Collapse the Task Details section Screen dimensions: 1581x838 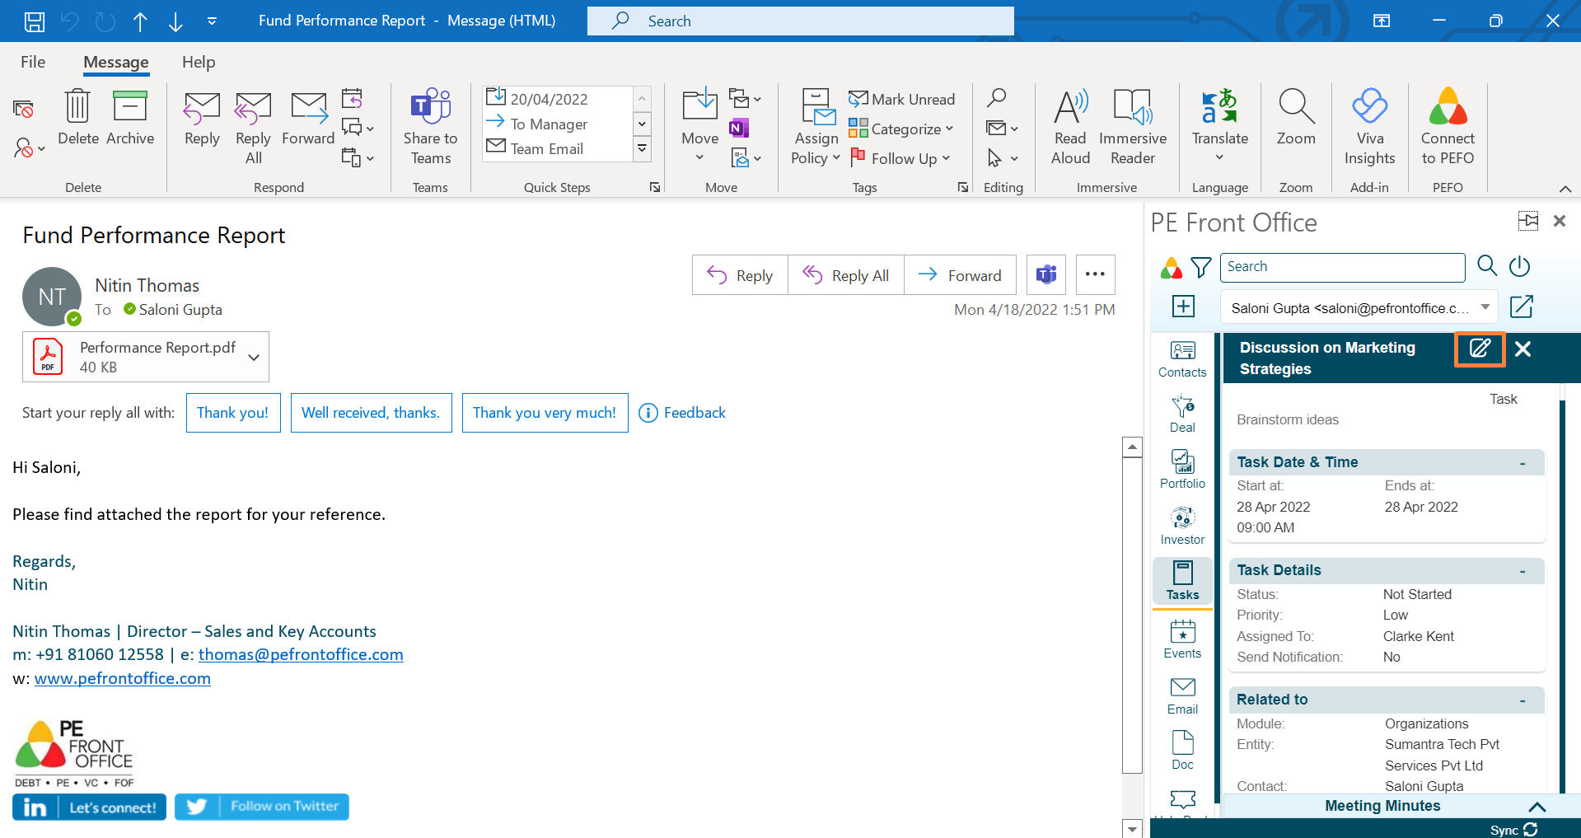(1522, 571)
